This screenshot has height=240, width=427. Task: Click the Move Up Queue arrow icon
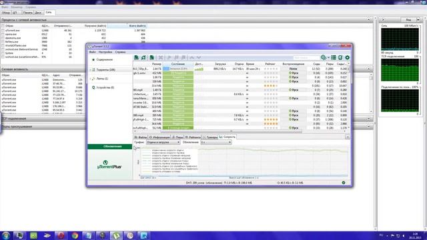tap(191, 57)
